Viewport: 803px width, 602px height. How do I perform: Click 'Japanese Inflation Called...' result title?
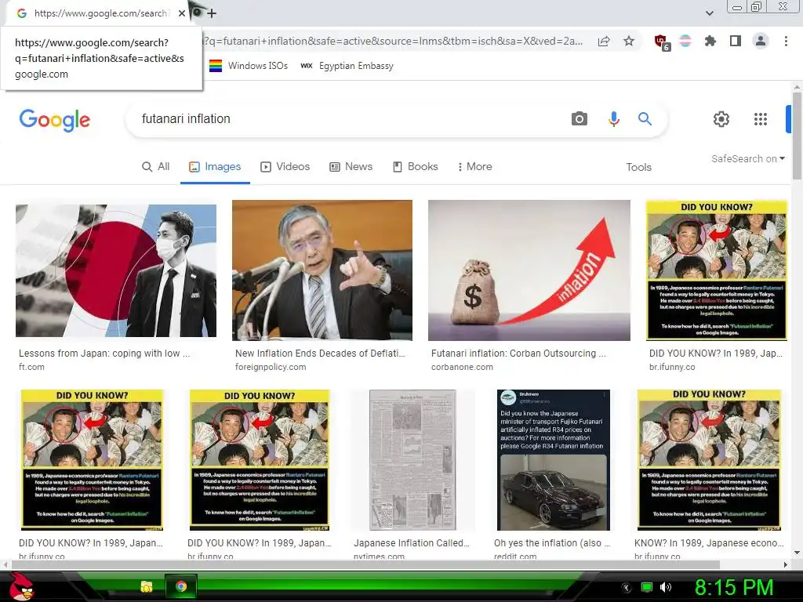[411, 543]
